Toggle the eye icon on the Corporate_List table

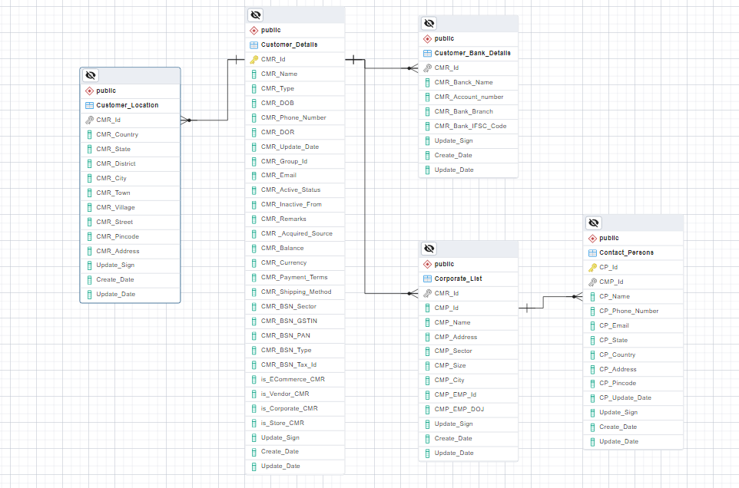(429, 249)
